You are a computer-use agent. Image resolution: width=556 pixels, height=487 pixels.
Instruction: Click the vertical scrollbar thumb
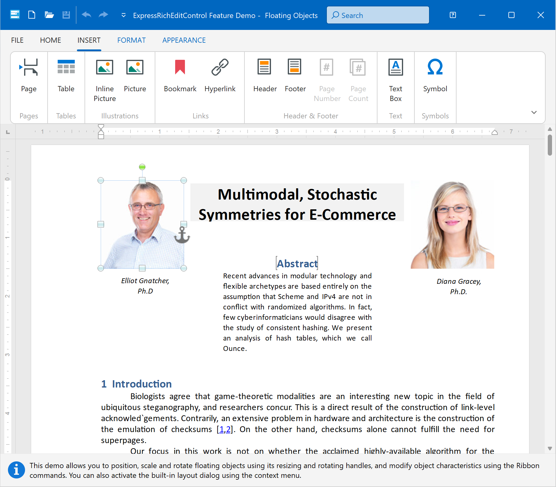(x=550, y=145)
